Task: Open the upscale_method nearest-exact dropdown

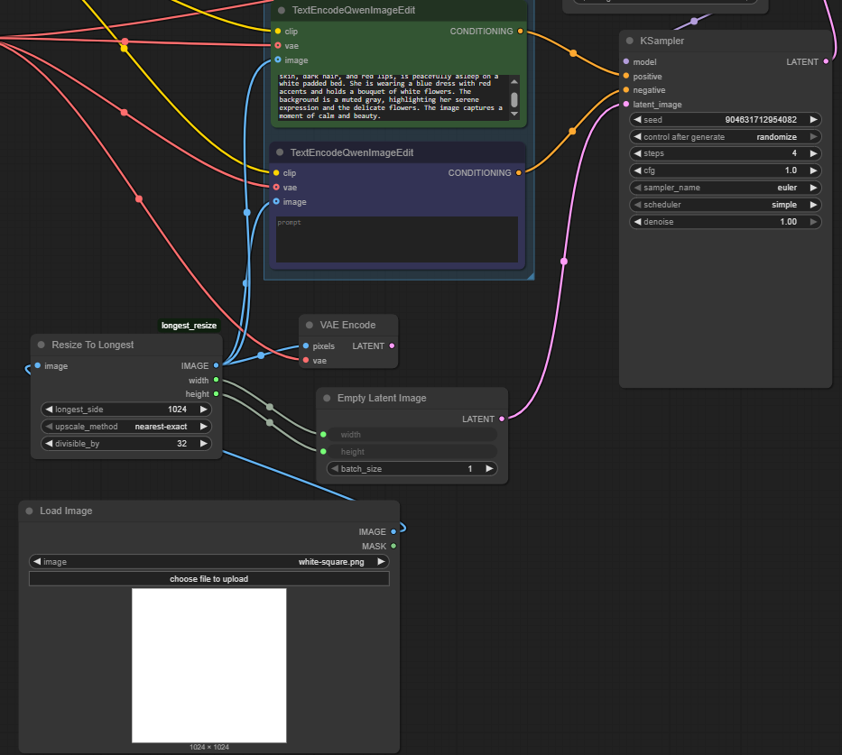Action: pos(126,427)
